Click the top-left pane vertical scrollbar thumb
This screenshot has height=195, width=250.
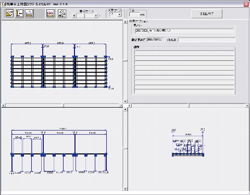(125, 61)
